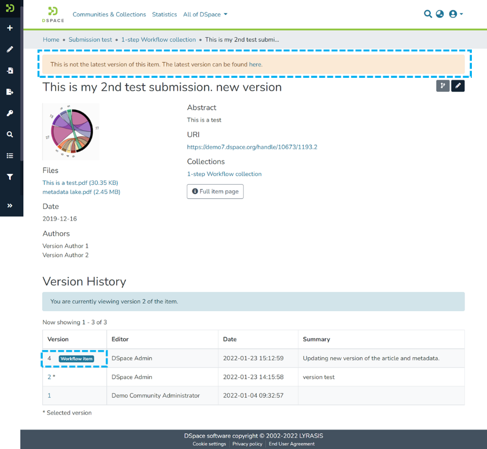The height and width of the screenshot is (449, 487).
Task: Click the Export icon in the sidebar
Action: [10, 92]
